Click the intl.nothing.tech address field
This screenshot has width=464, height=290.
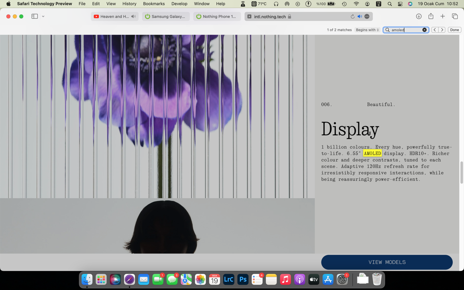point(309,16)
